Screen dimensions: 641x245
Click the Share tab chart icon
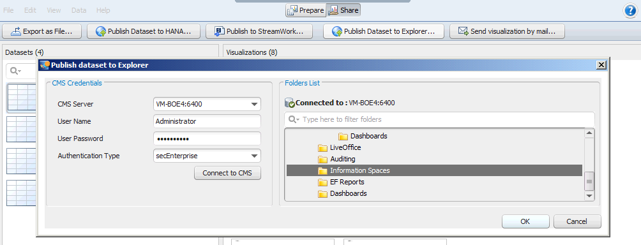[x=333, y=10]
